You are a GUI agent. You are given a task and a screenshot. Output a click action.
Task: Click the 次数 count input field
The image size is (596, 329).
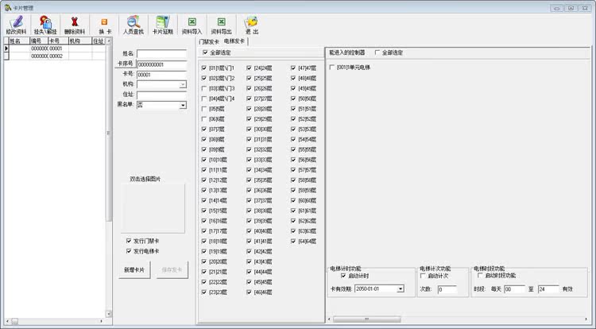(447, 289)
